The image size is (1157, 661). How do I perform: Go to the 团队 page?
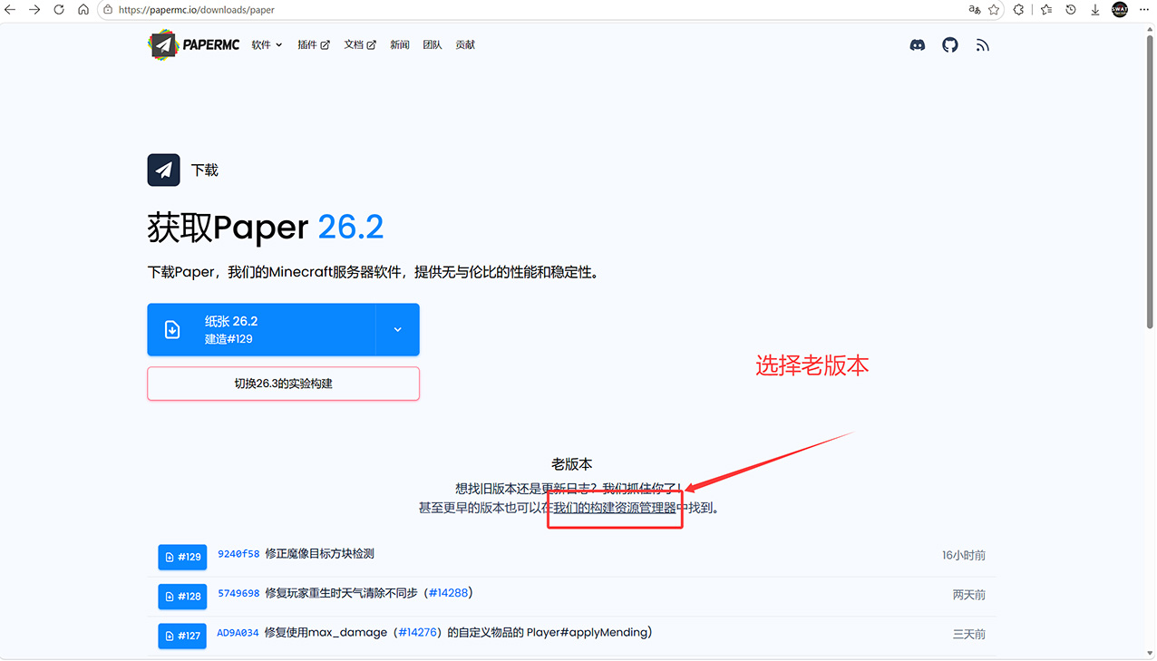(x=433, y=44)
